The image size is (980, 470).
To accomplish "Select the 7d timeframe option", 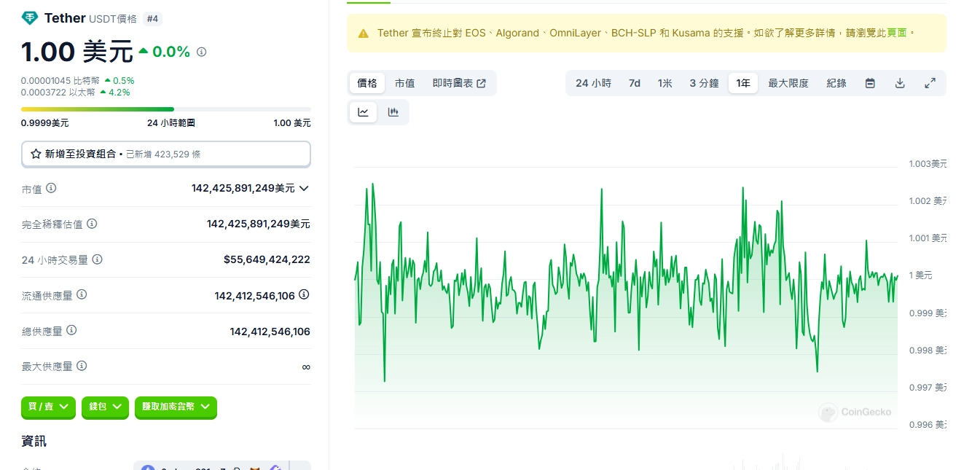I will pos(634,83).
